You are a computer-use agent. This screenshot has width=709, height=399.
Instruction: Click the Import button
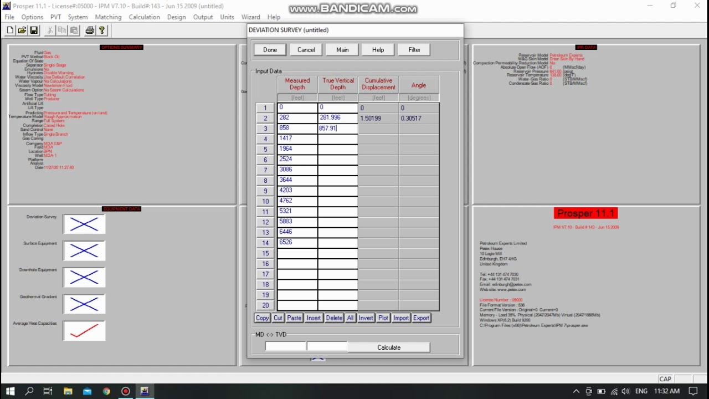tap(401, 318)
